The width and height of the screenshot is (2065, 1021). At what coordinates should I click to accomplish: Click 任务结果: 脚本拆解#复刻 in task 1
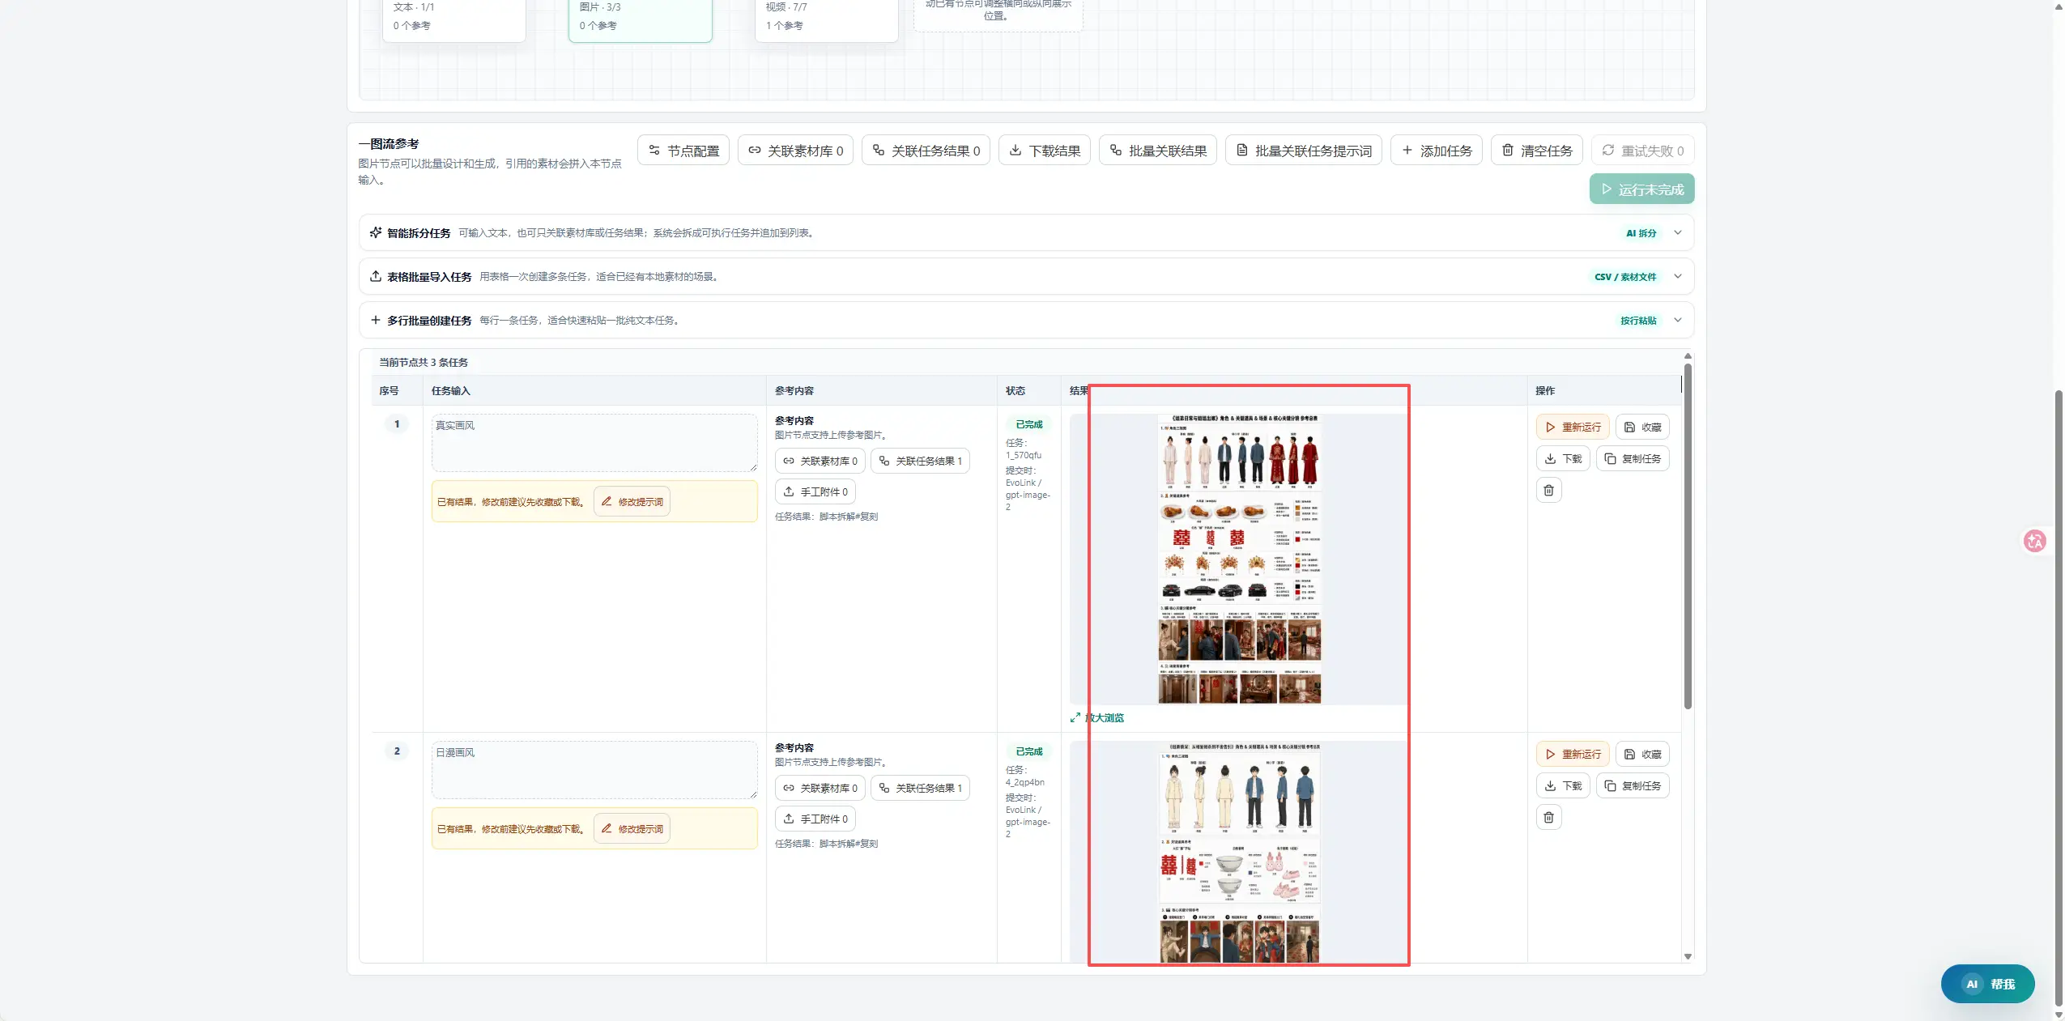[x=826, y=517]
